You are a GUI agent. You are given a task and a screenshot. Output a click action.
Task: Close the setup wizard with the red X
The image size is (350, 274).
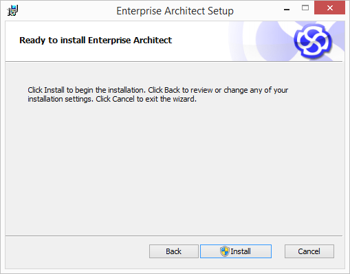(x=329, y=8)
